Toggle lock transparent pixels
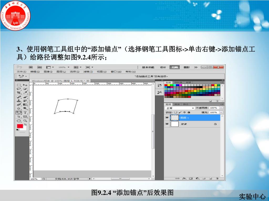269x201 pixels. 175,112
